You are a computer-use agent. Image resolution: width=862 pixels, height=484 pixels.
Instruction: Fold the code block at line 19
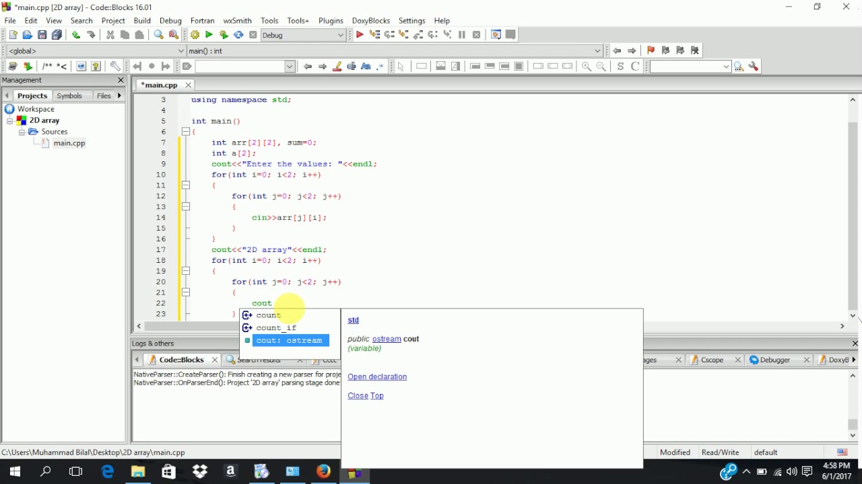pos(186,271)
